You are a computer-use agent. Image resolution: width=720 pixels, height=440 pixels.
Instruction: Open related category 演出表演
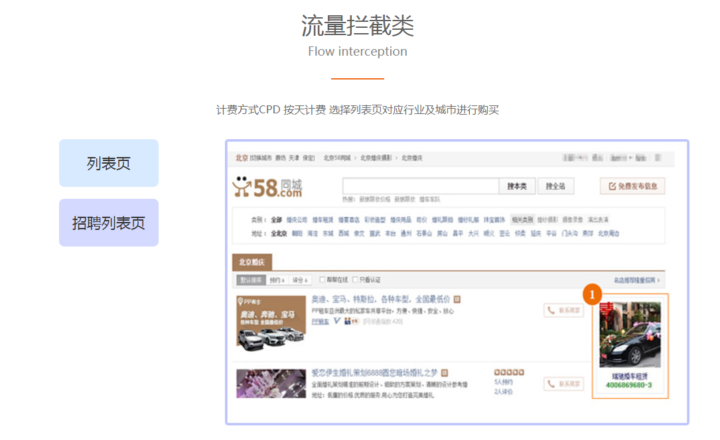(599, 220)
